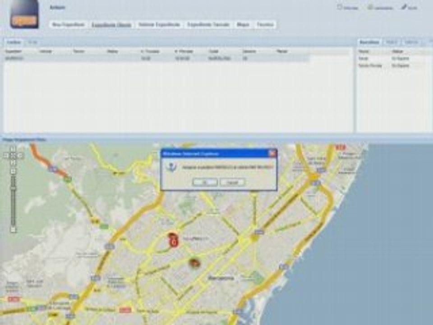Open the Informe Expedients menu item
The width and height of the screenshot is (433, 325).
pyautogui.click(x=159, y=24)
